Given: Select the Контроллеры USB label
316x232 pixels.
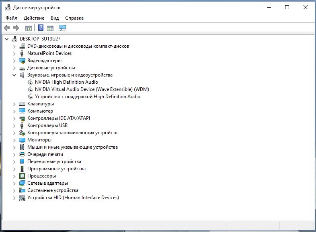Looking at the screenshot, I should 47,125.
